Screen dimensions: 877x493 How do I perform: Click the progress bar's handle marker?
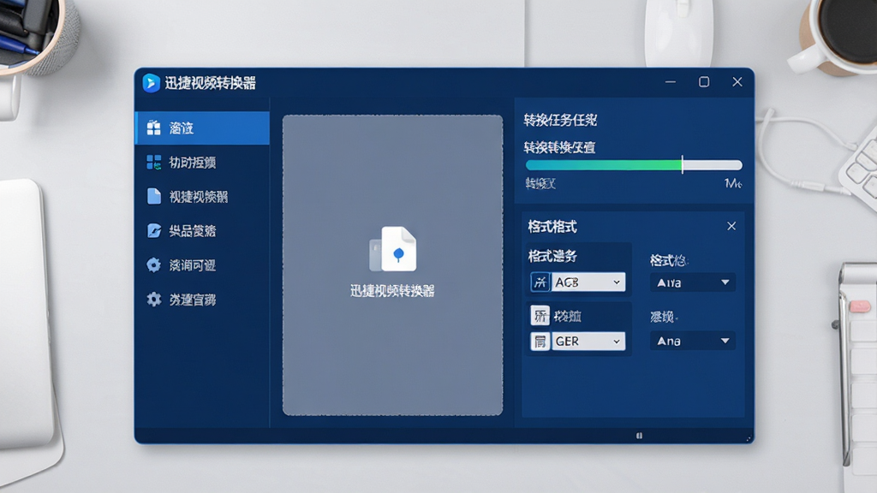tap(683, 164)
